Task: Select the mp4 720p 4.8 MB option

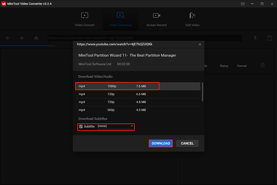Action: pyautogui.click(x=138, y=102)
